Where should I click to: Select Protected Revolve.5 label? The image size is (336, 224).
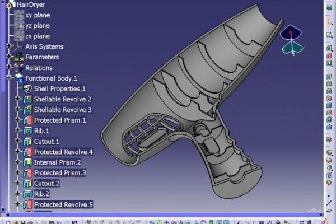click(x=63, y=205)
